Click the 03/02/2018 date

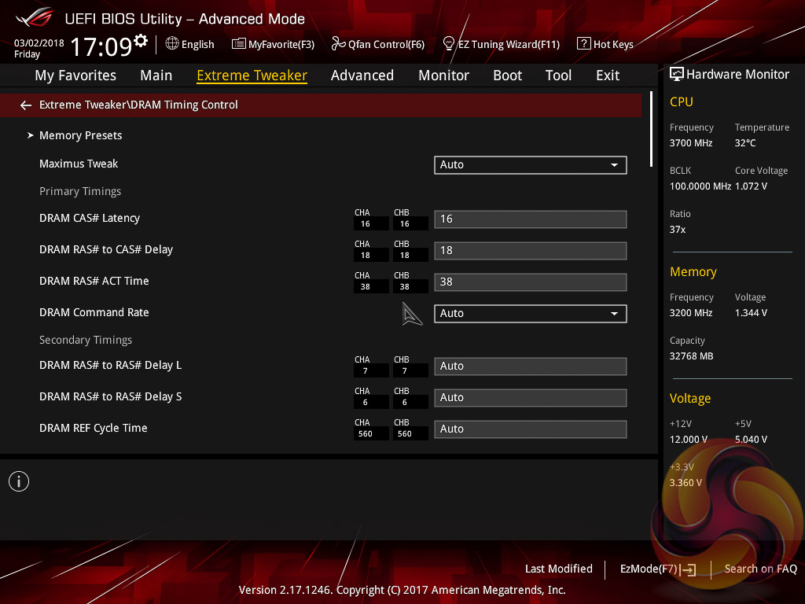pyautogui.click(x=39, y=43)
